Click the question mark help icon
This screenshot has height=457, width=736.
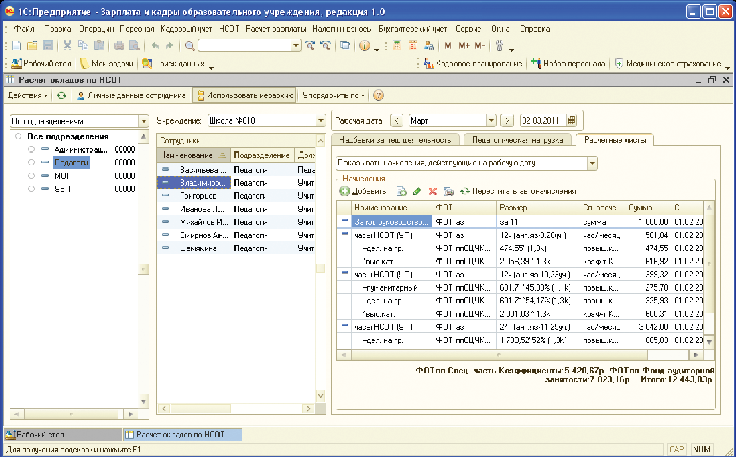tap(379, 95)
